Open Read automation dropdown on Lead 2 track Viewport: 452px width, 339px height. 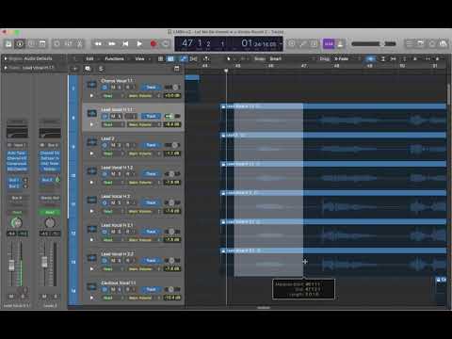(113, 153)
